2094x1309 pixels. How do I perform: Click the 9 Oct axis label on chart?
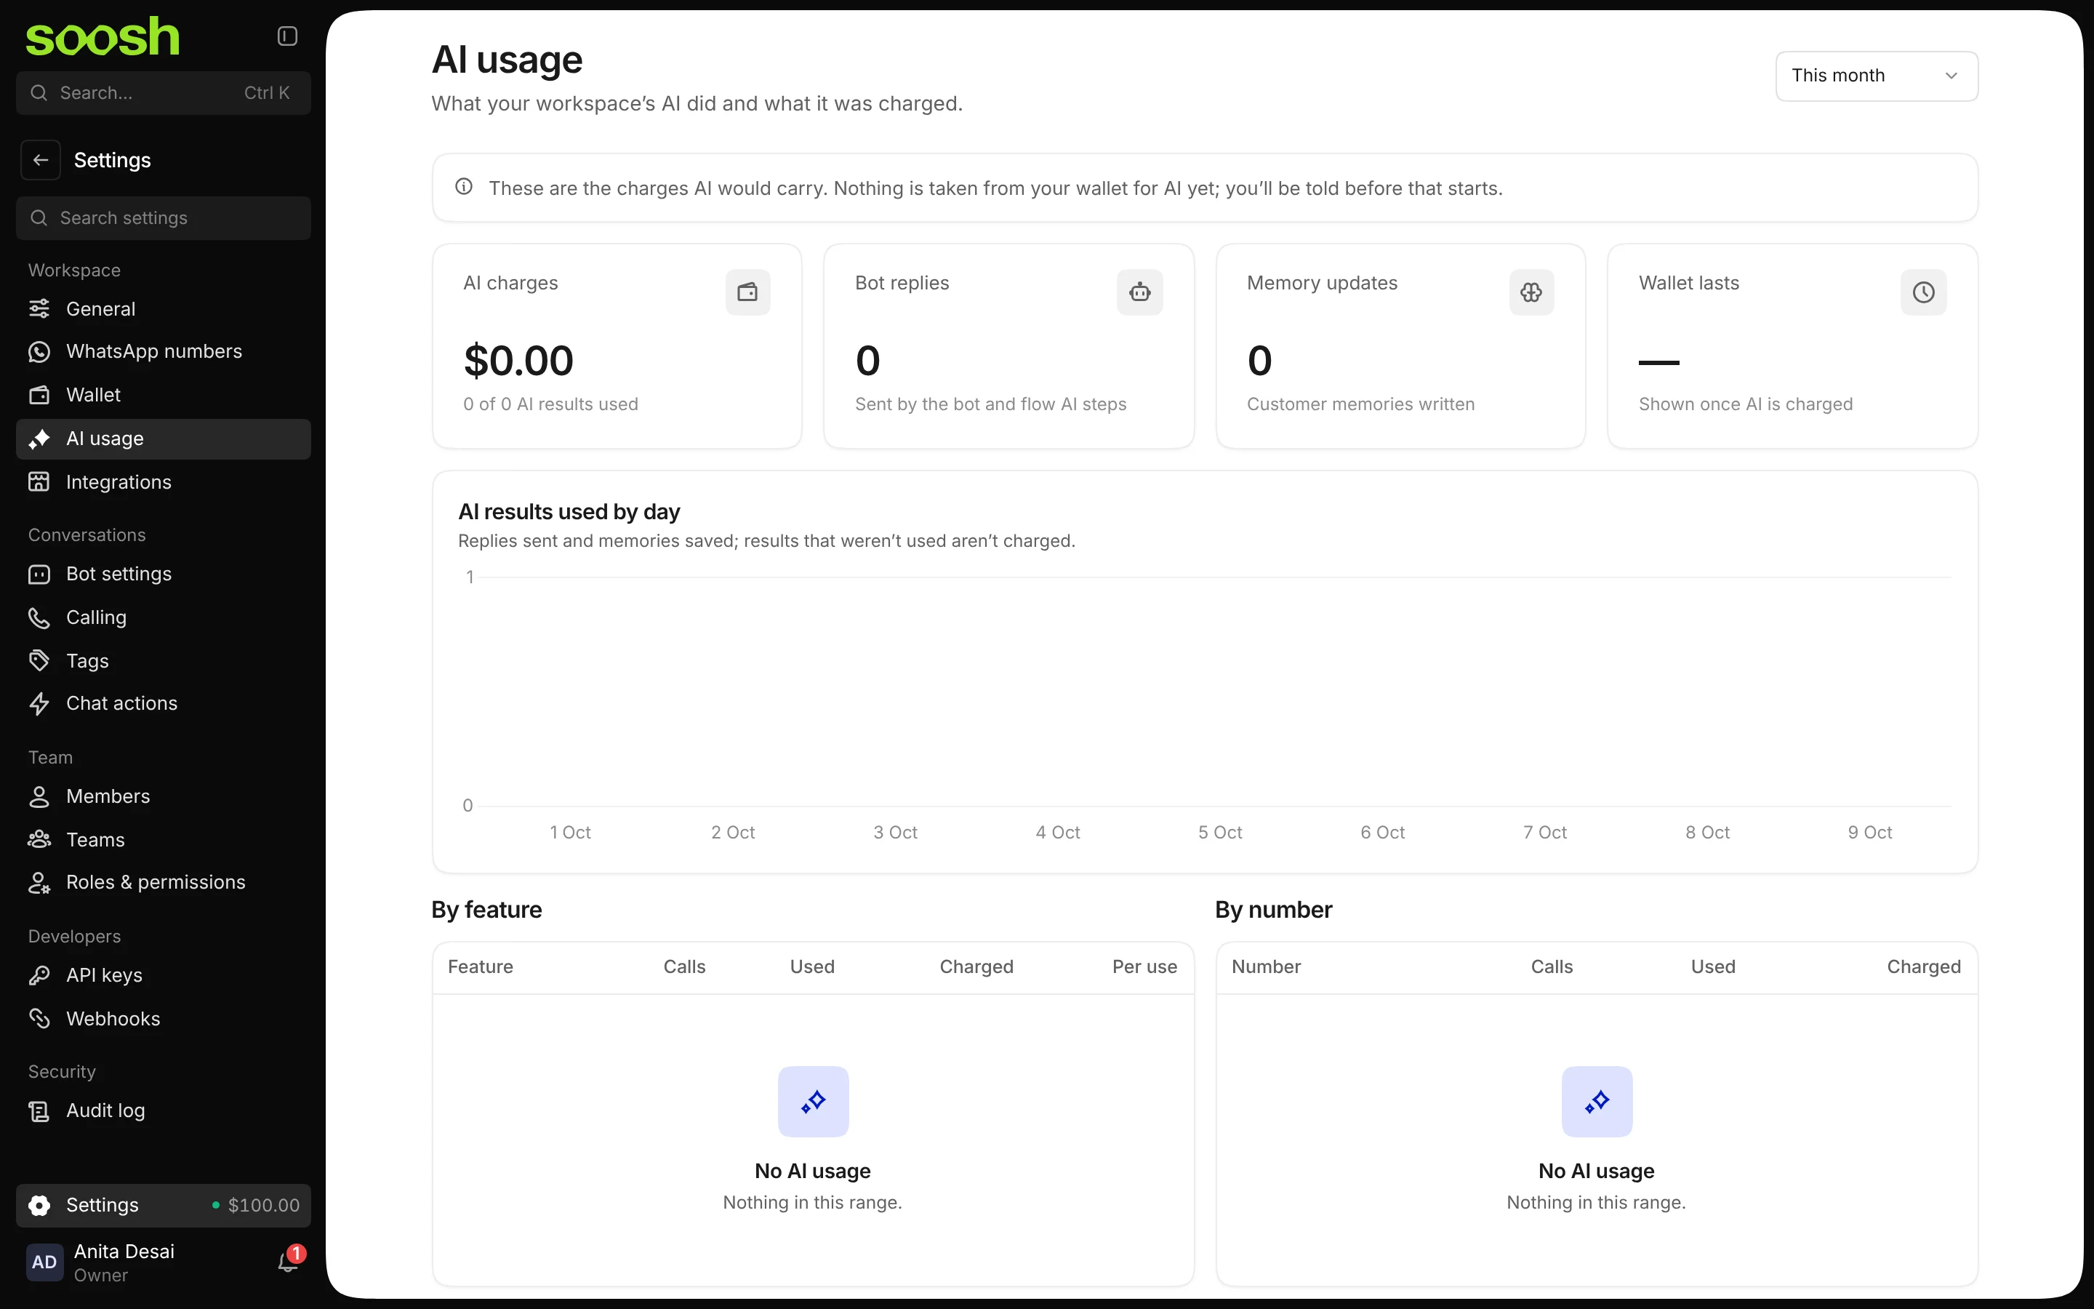click(x=1870, y=832)
